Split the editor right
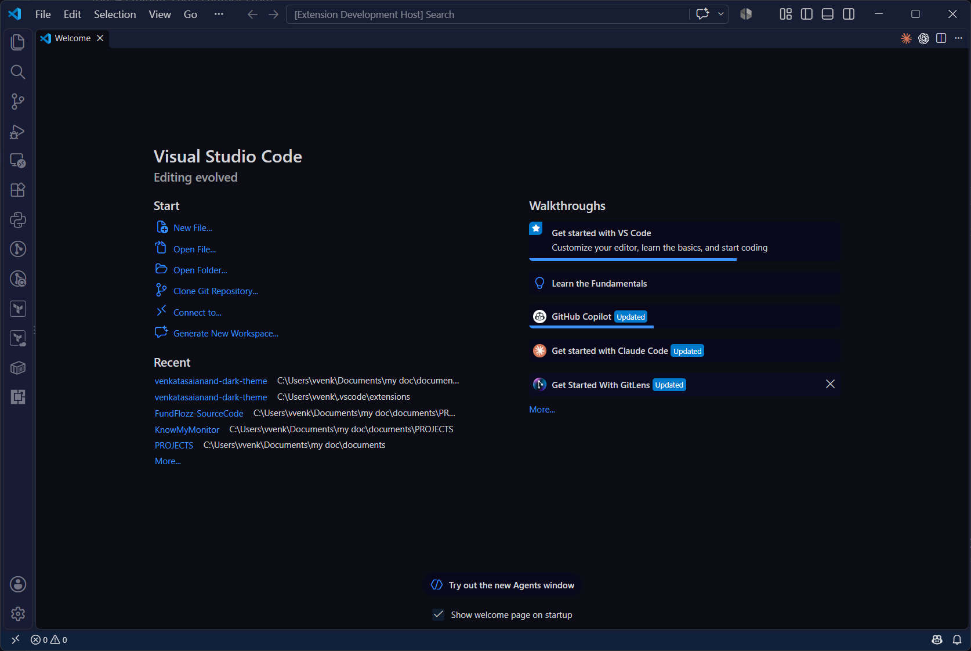 point(941,38)
